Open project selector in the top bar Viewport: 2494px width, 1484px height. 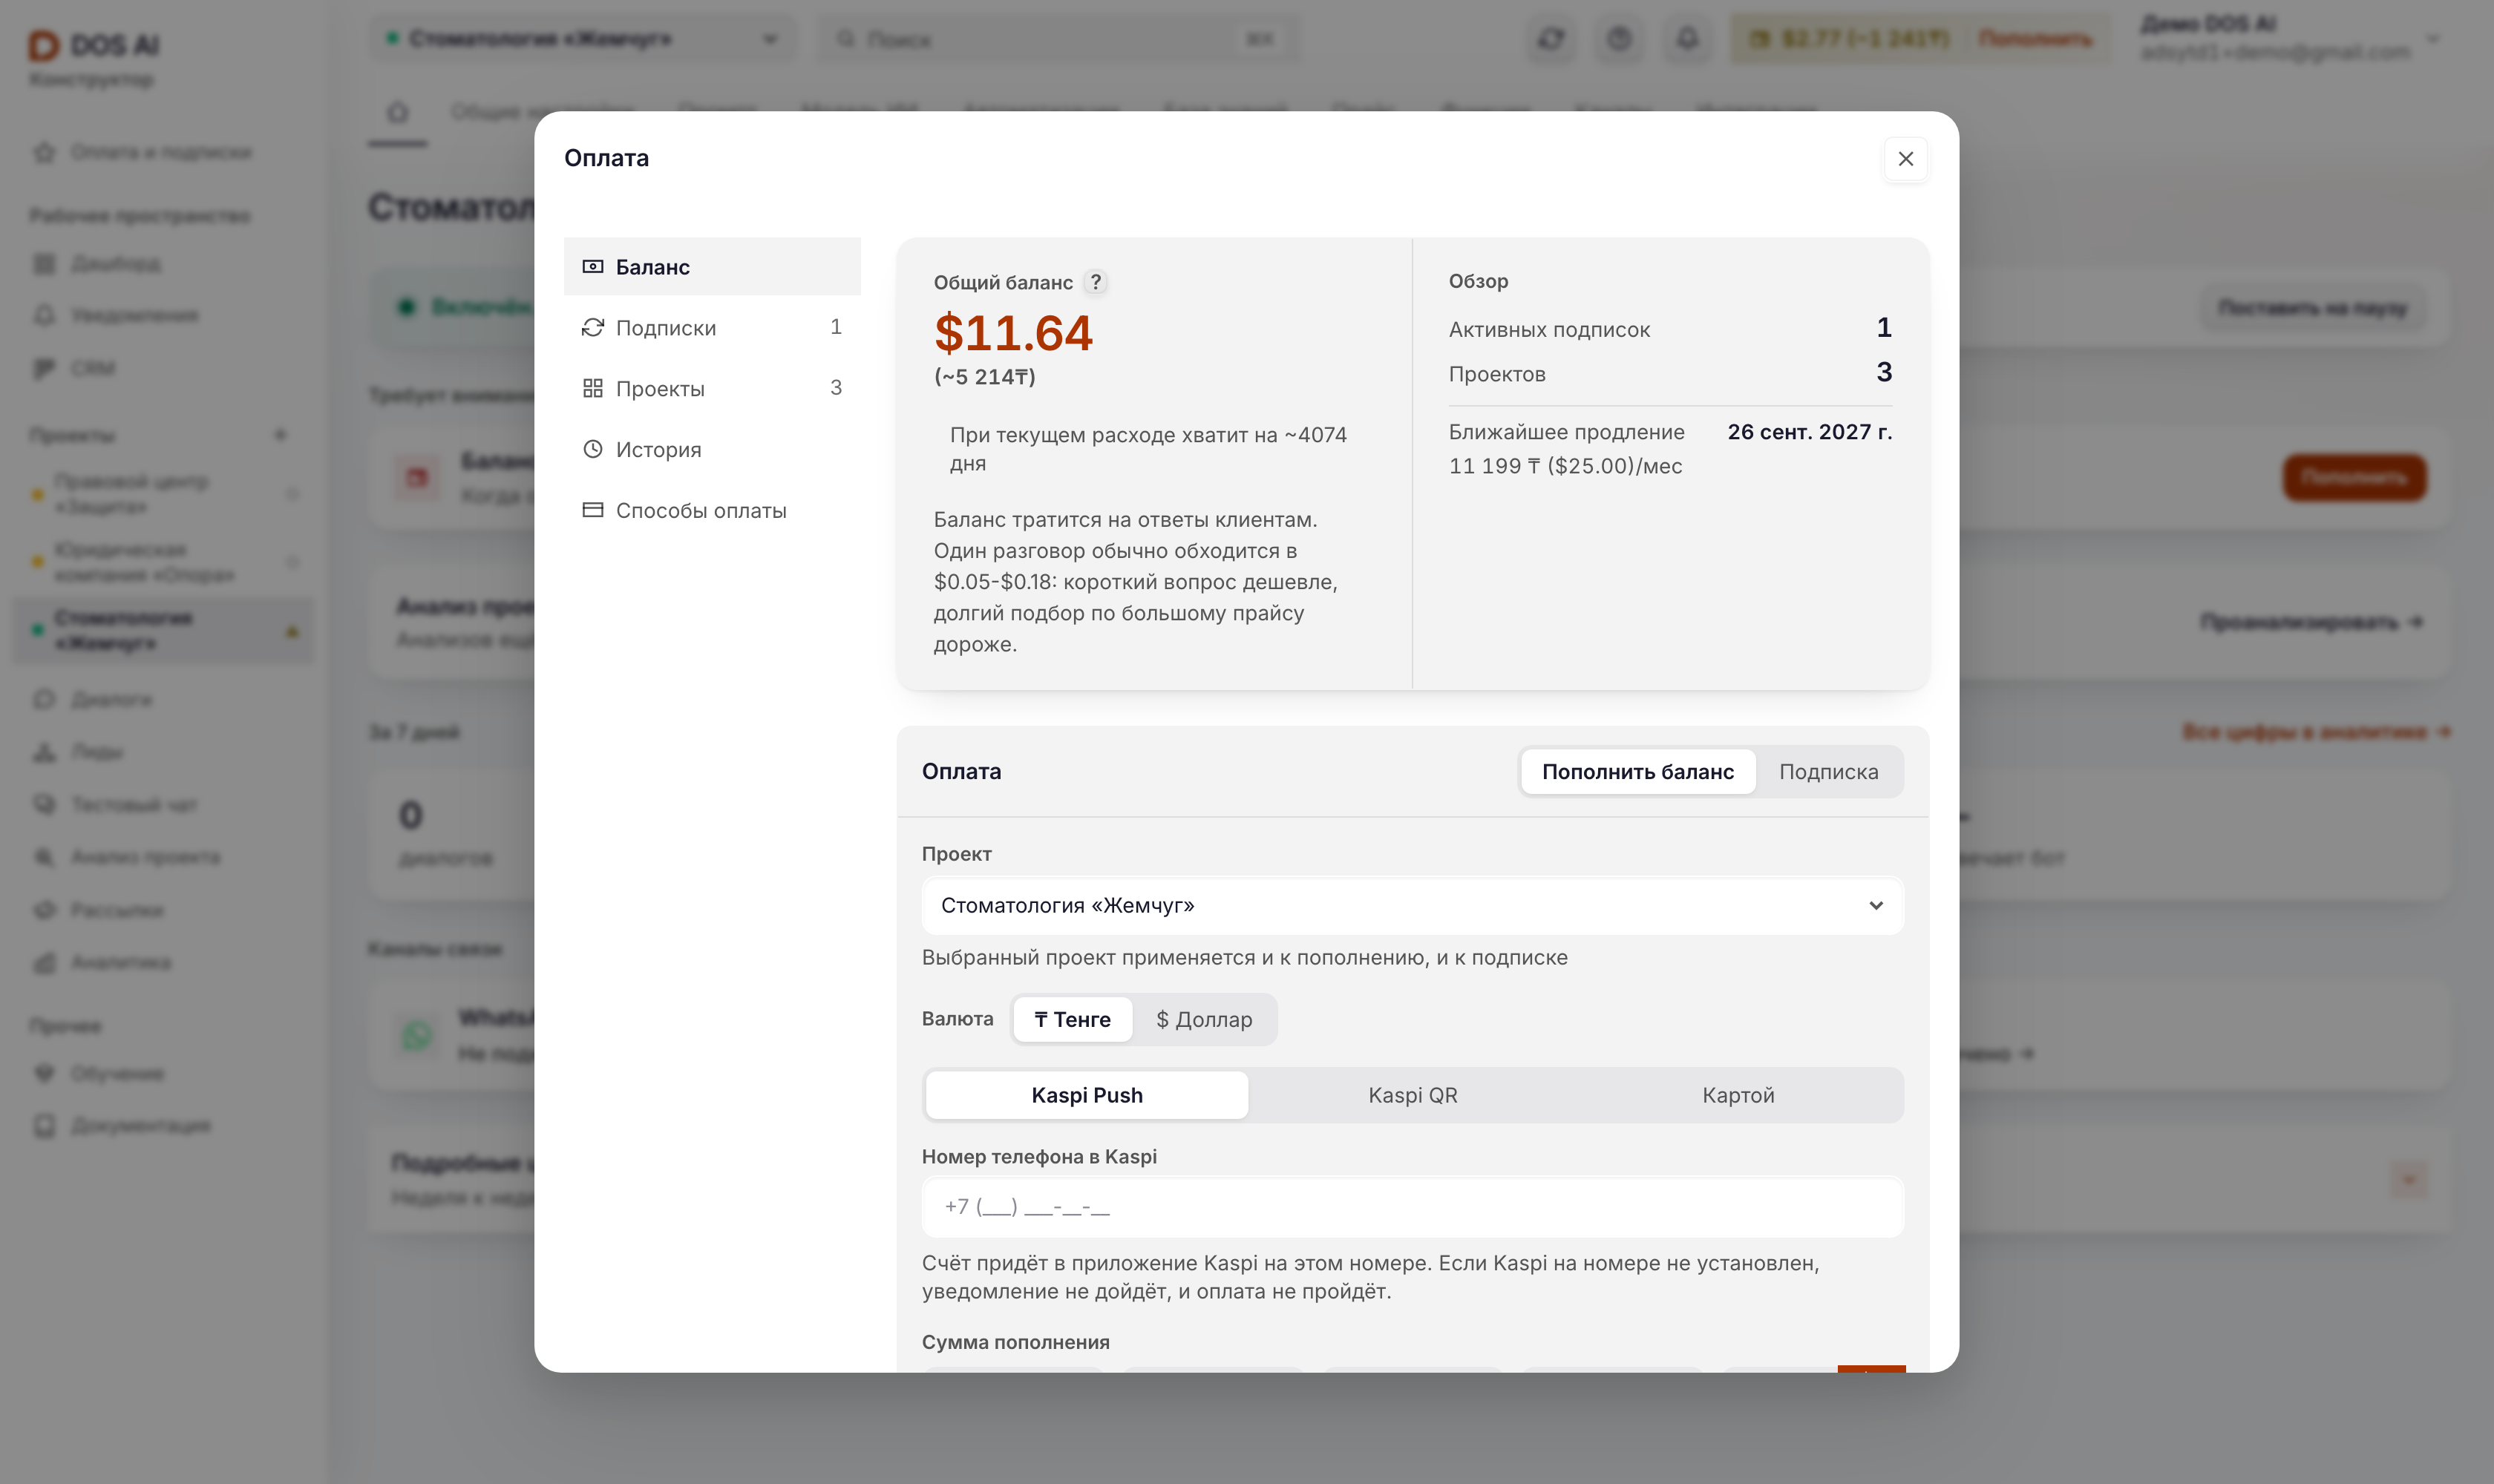[582, 39]
